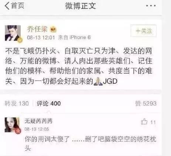This screenshot has width=171, height=156.
Task: Tap the 微博正文 page title
Action: (x=81, y=6)
